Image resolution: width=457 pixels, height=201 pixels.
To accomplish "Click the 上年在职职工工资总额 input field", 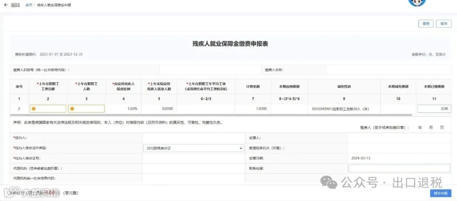I will click(48, 109).
